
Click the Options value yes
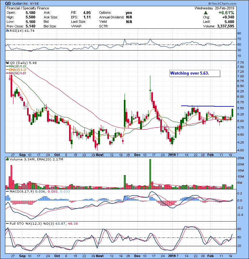(129, 13)
